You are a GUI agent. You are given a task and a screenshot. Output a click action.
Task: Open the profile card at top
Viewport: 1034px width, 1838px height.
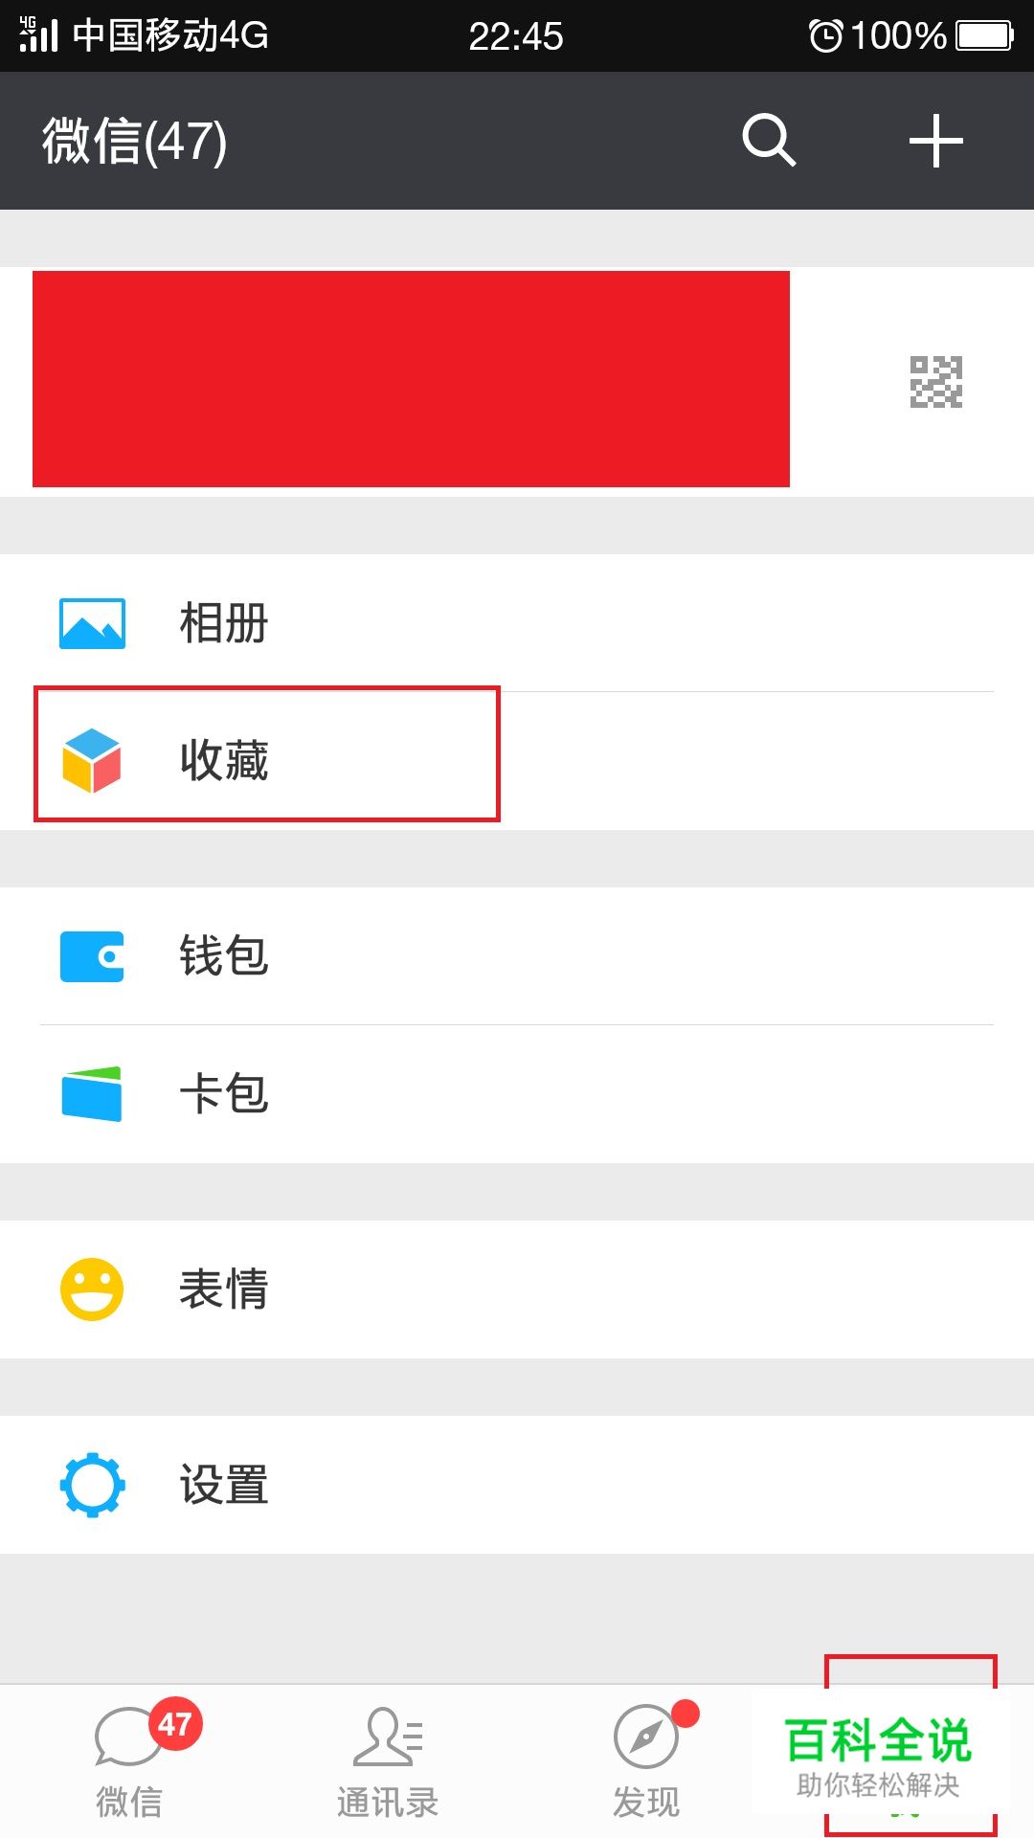[412, 380]
